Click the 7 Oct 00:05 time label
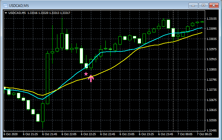The height and width of the screenshot is (140, 222). pyautogui.click(x=185, y=134)
